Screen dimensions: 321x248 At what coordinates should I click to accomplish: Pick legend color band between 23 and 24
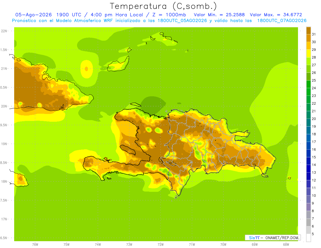308,92
